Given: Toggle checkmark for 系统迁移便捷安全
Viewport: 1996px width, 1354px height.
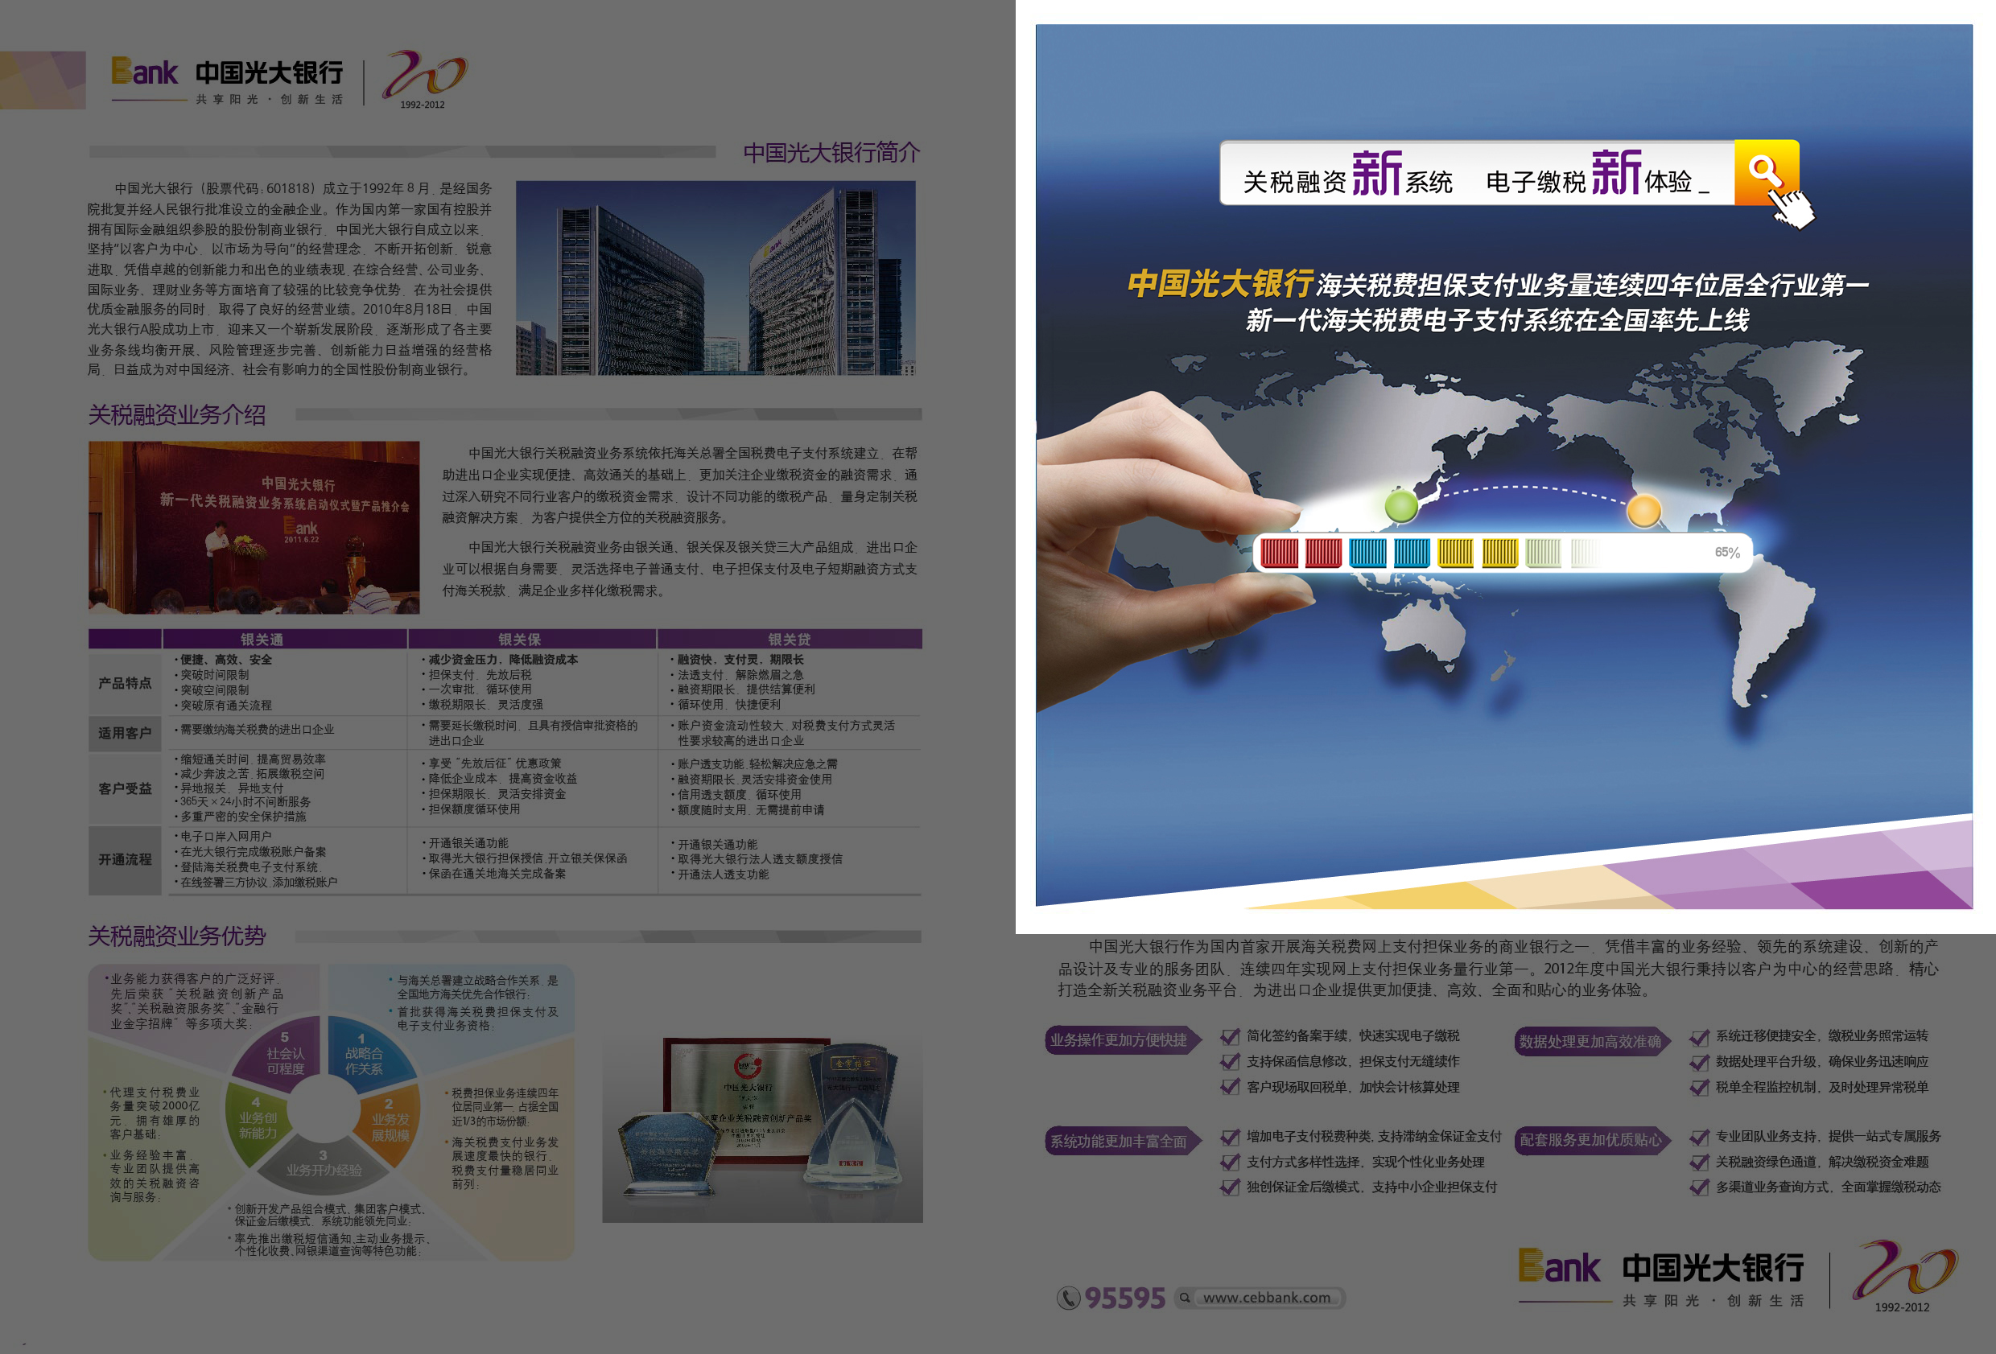Looking at the screenshot, I should pos(1699,1037).
